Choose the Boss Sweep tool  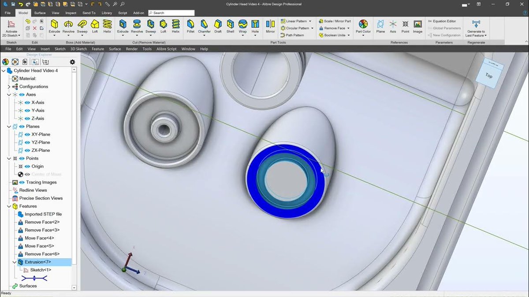pyautogui.click(x=82, y=26)
